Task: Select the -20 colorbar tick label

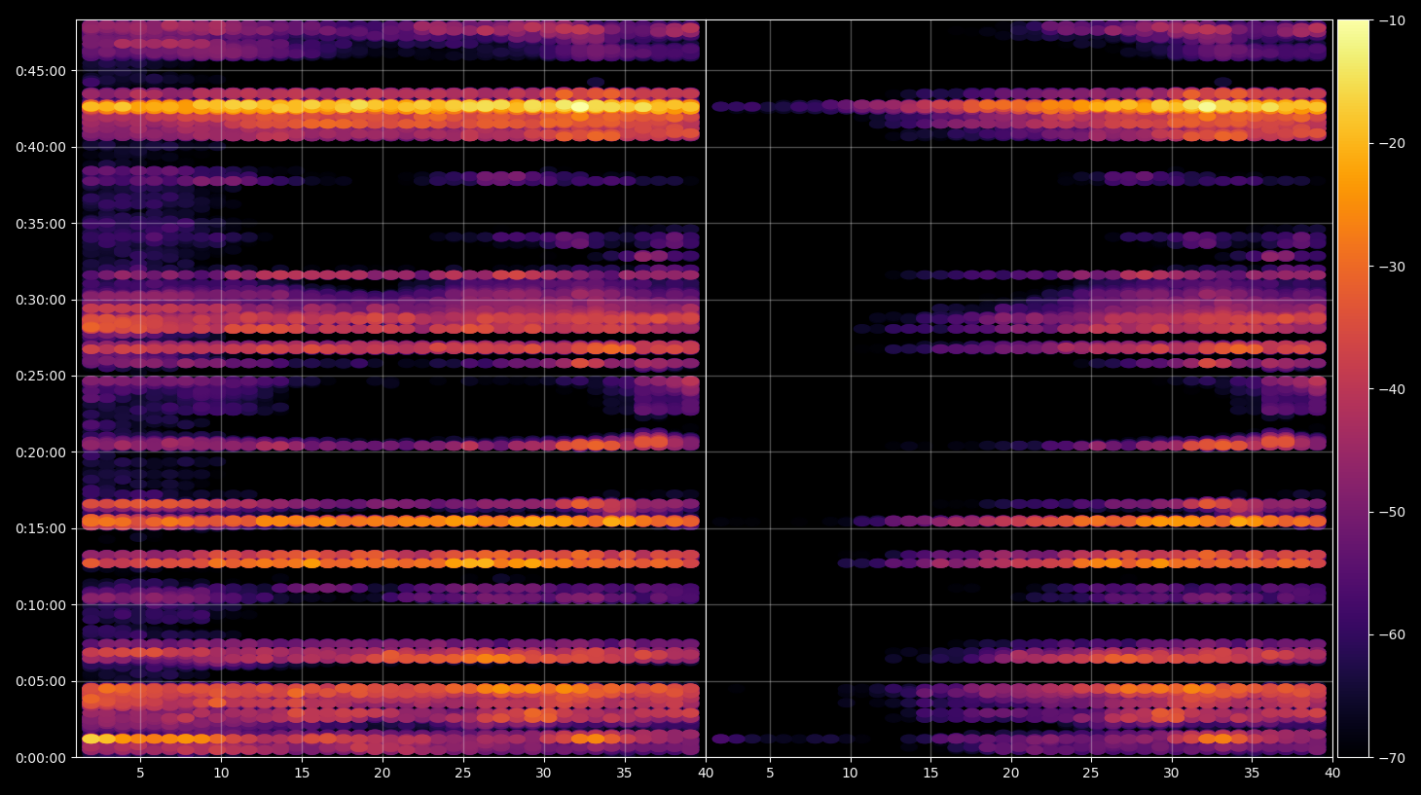Action: (x=1393, y=143)
